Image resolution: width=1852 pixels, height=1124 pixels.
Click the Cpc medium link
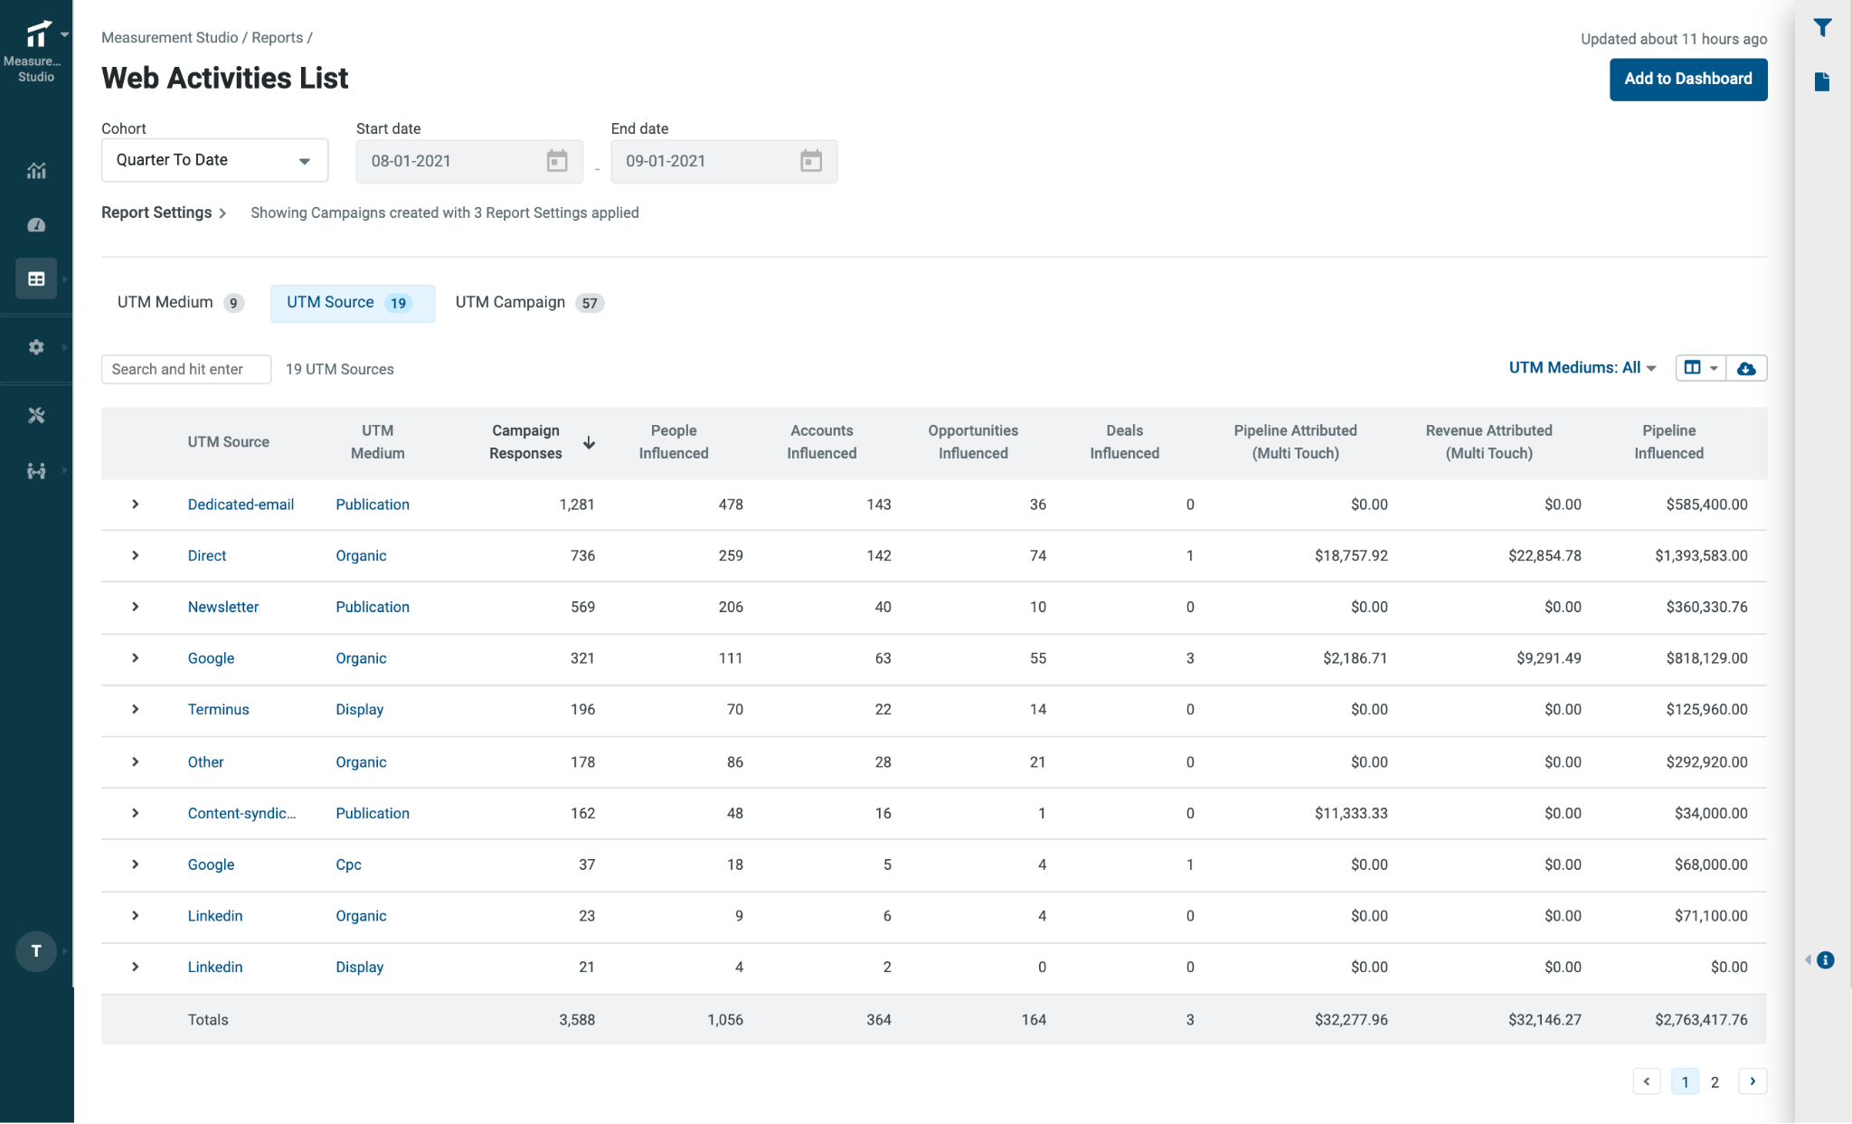348,865
